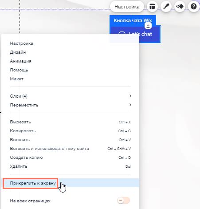Click the download attach icon on chat button
200x209 pixels.
tap(148, 26)
